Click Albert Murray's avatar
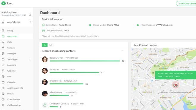This screenshot has height=110, width=196. [x=45, y=93]
